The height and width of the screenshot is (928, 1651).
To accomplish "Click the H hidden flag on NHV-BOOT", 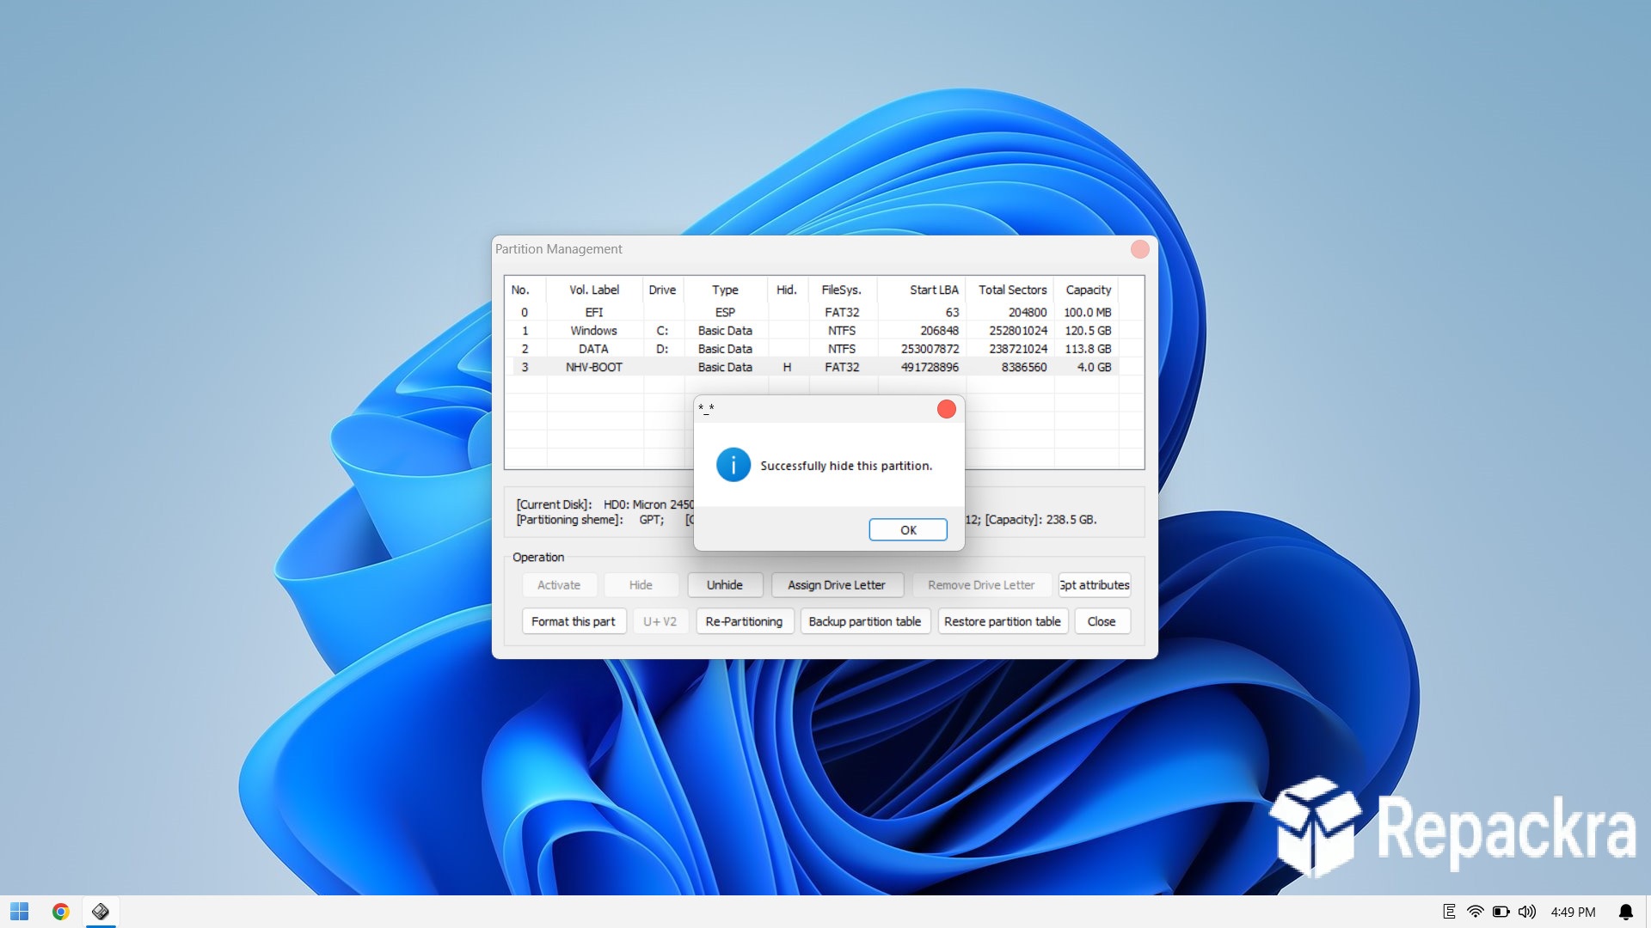I will click(787, 367).
